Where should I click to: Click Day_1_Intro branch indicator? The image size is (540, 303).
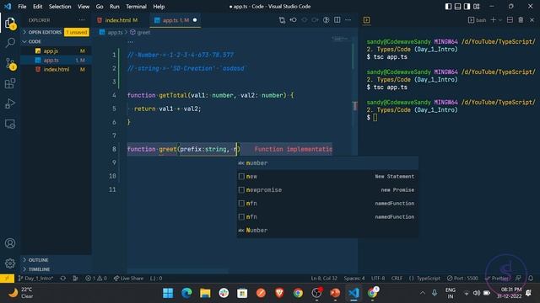pyautogui.click(x=35, y=279)
